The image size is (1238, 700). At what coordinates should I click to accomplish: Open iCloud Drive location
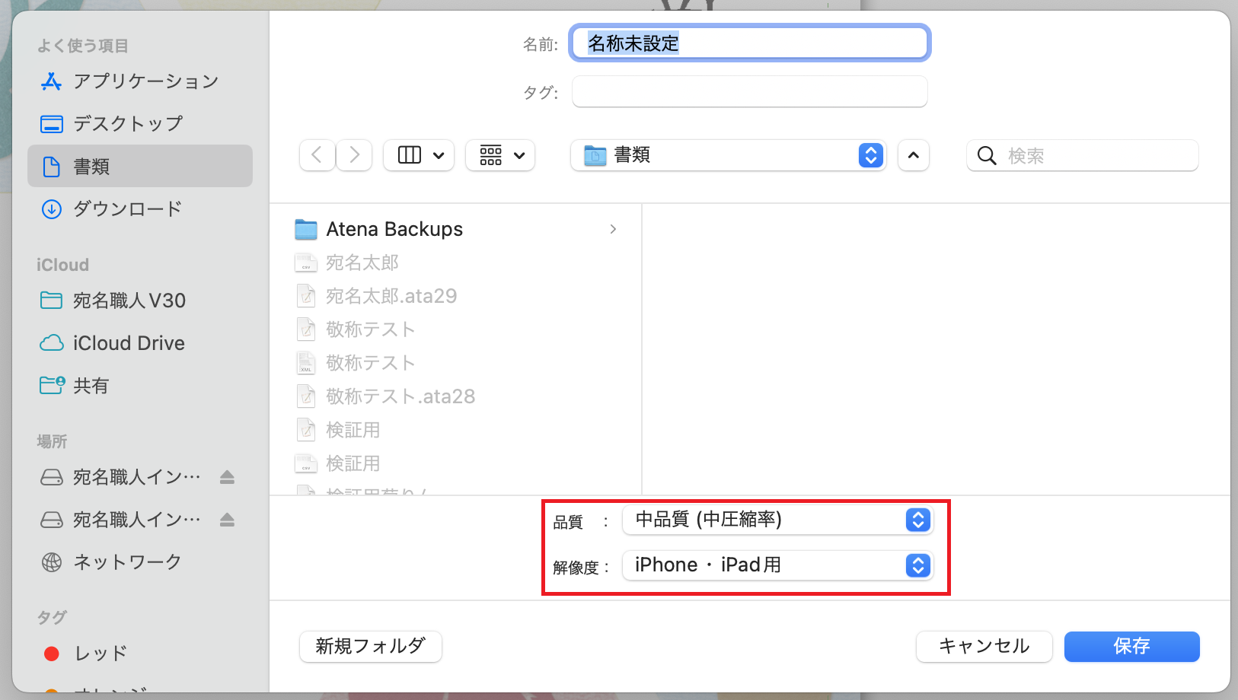tap(129, 343)
